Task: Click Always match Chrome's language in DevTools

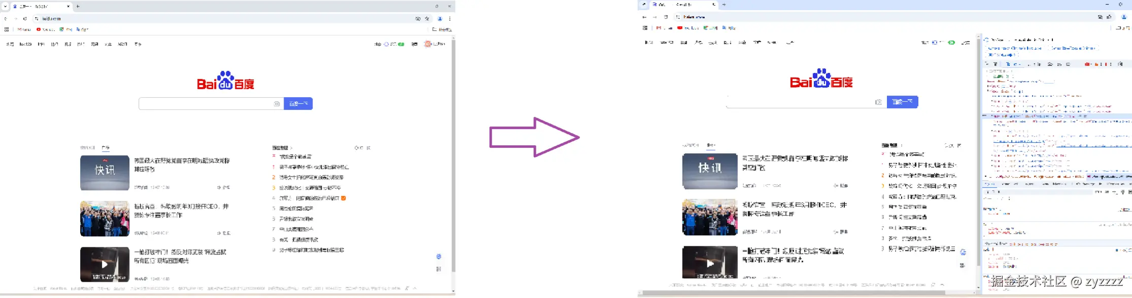Action: pyautogui.click(x=1014, y=48)
